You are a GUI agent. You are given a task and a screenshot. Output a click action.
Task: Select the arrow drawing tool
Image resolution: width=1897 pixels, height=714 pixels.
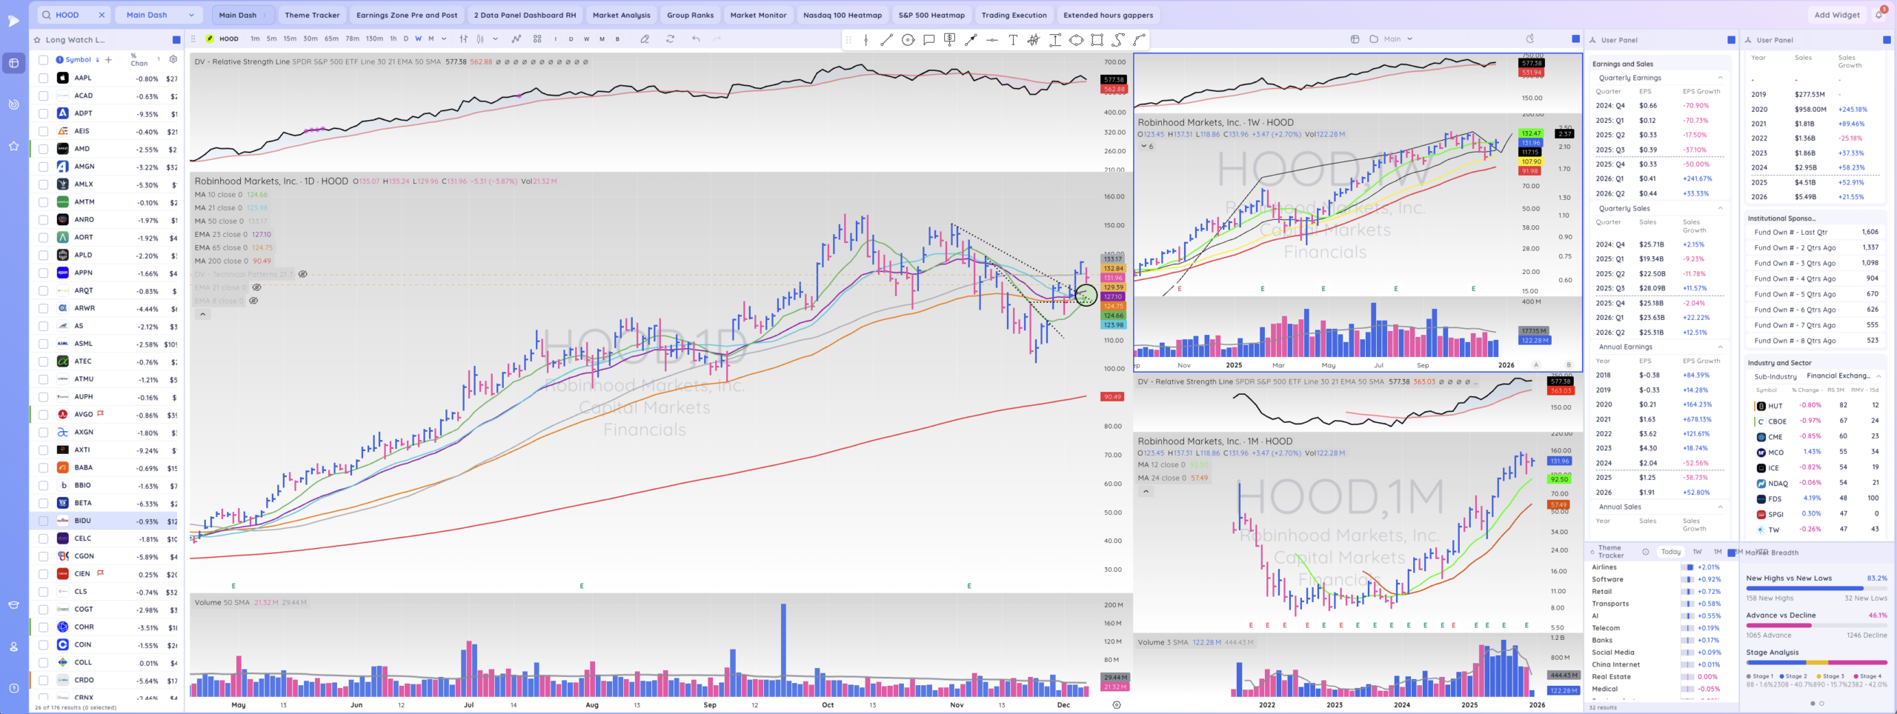coord(971,40)
